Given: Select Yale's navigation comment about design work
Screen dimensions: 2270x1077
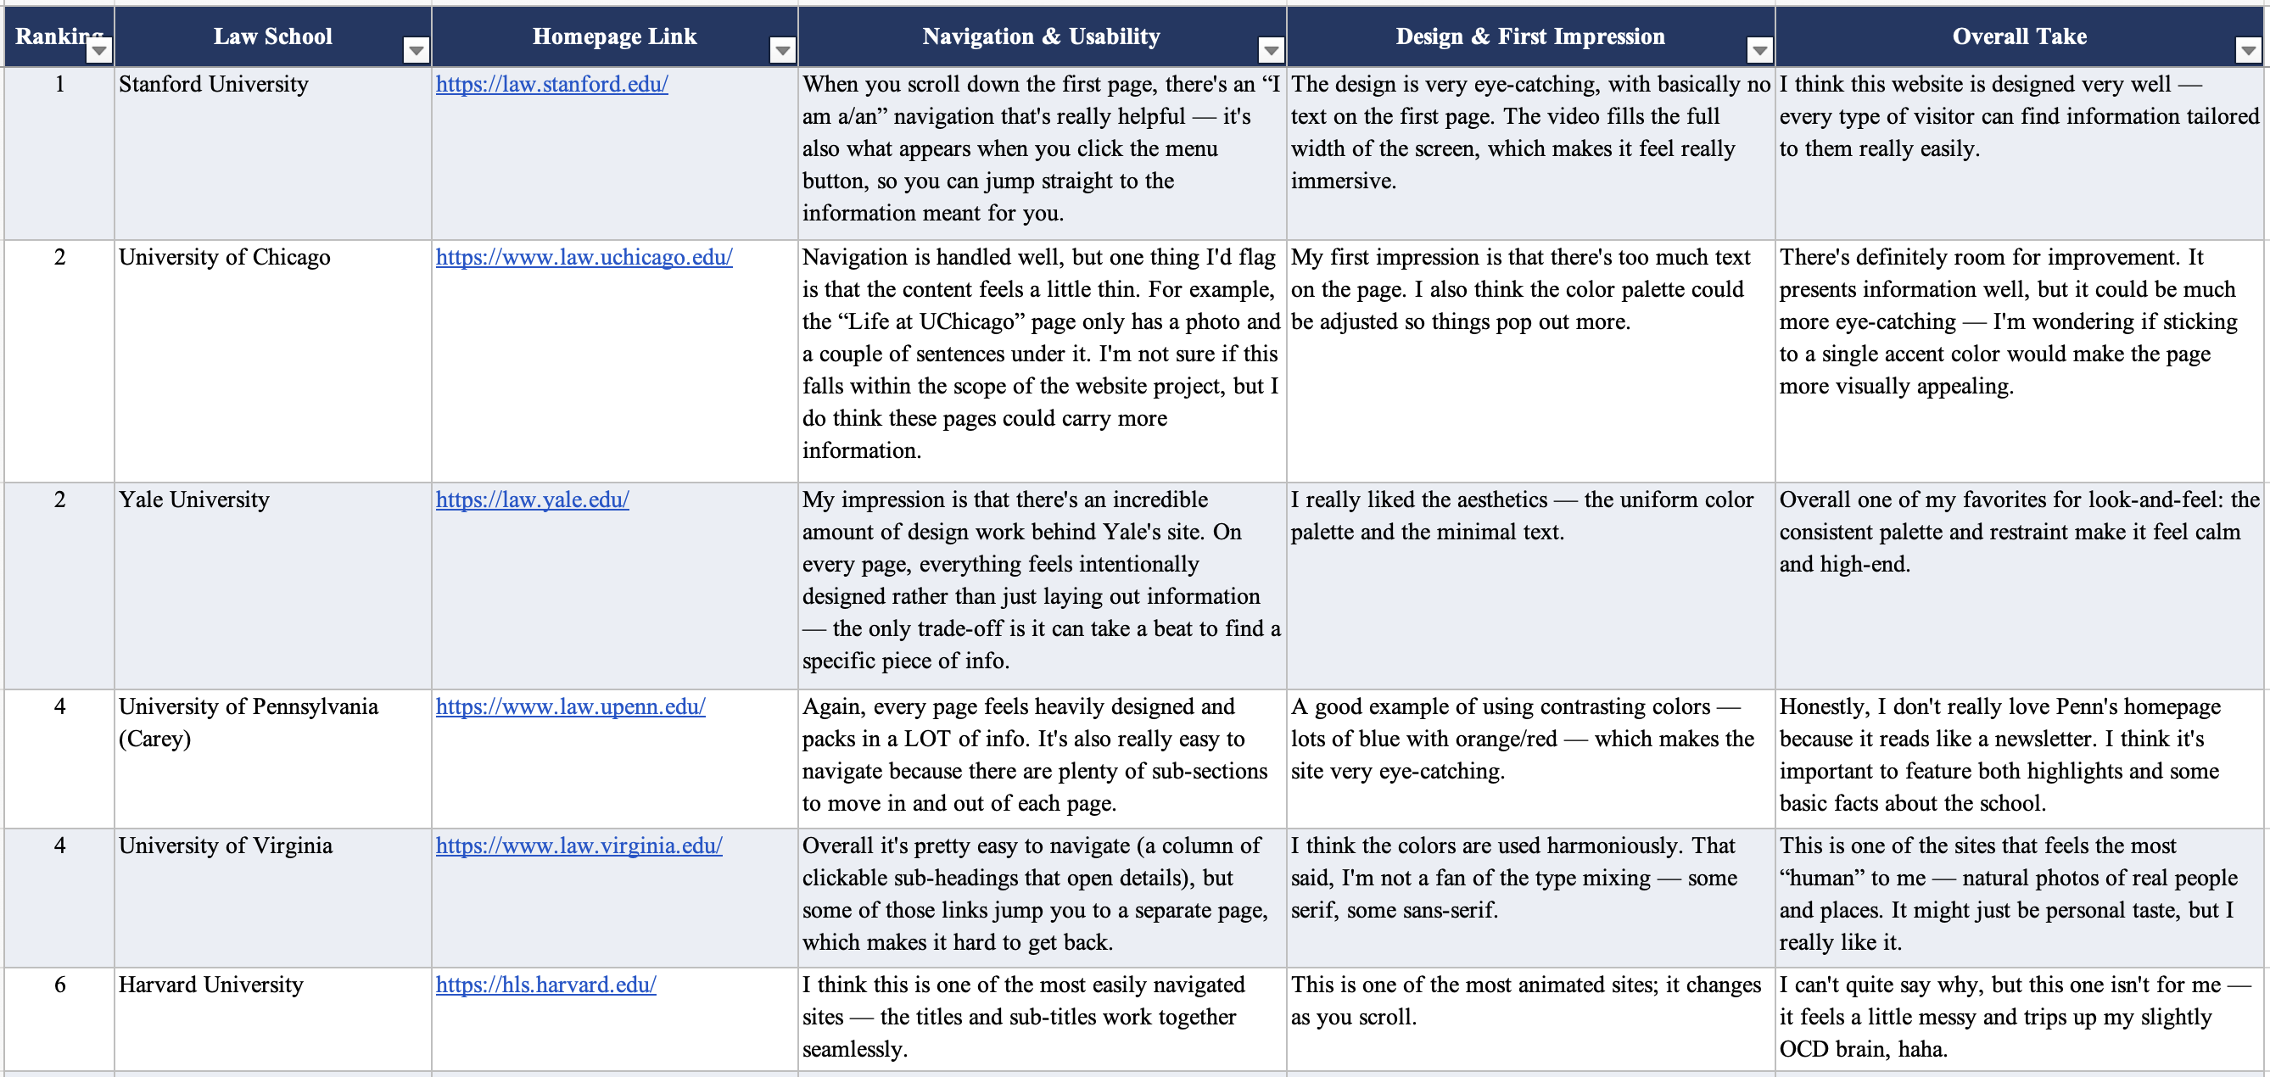Looking at the screenshot, I should [1042, 586].
